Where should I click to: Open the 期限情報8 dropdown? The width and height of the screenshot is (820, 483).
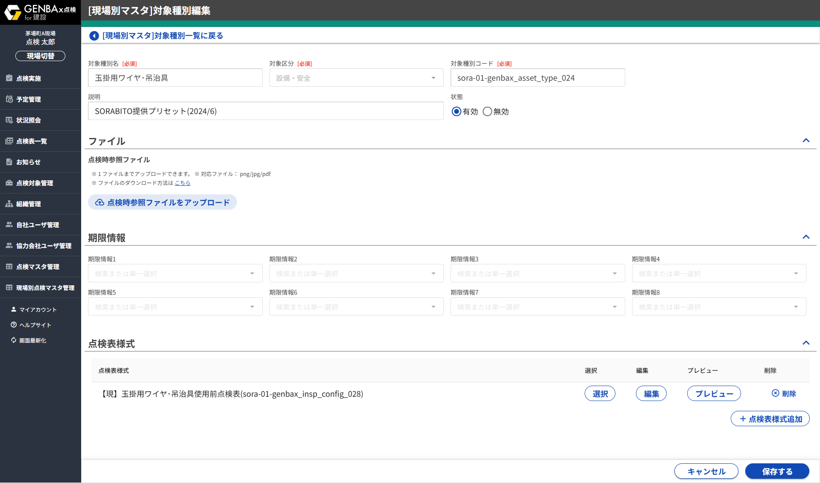pyautogui.click(x=719, y=307)
